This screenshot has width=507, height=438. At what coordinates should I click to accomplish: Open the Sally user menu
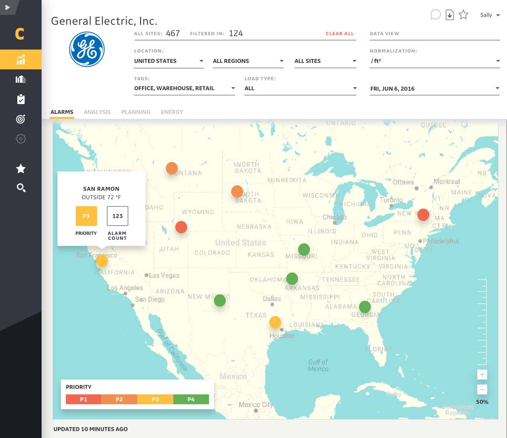coord(490,15)
